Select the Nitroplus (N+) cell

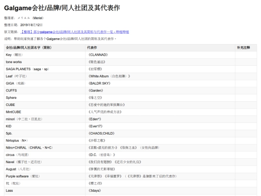pyautogui.click(x=44, y=141)
